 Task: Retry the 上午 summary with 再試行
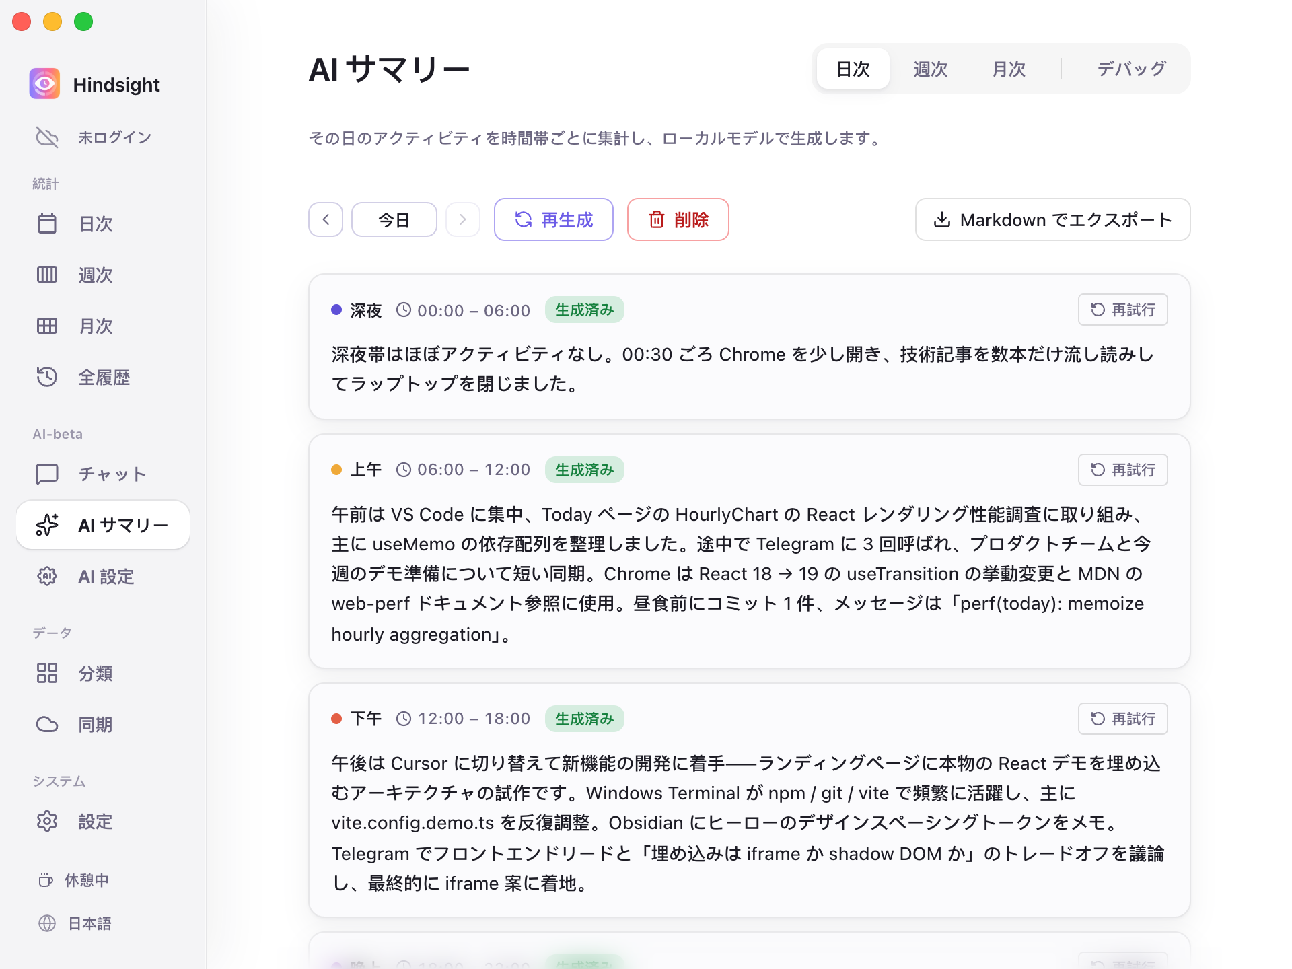[1123, 470]
